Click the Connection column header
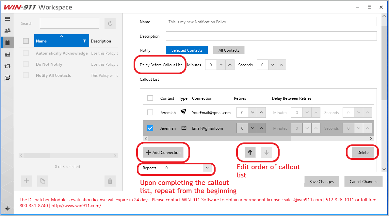 pos(202,98)
